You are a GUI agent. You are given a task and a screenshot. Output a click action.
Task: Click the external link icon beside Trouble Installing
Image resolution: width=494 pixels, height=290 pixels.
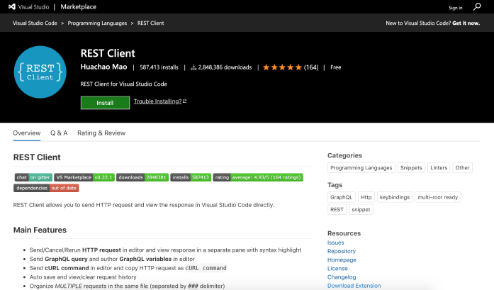(184, 101)
